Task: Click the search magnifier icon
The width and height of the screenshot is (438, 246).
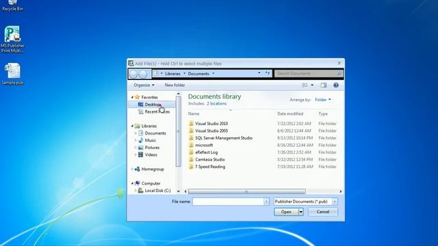Action: coord(339,73)
